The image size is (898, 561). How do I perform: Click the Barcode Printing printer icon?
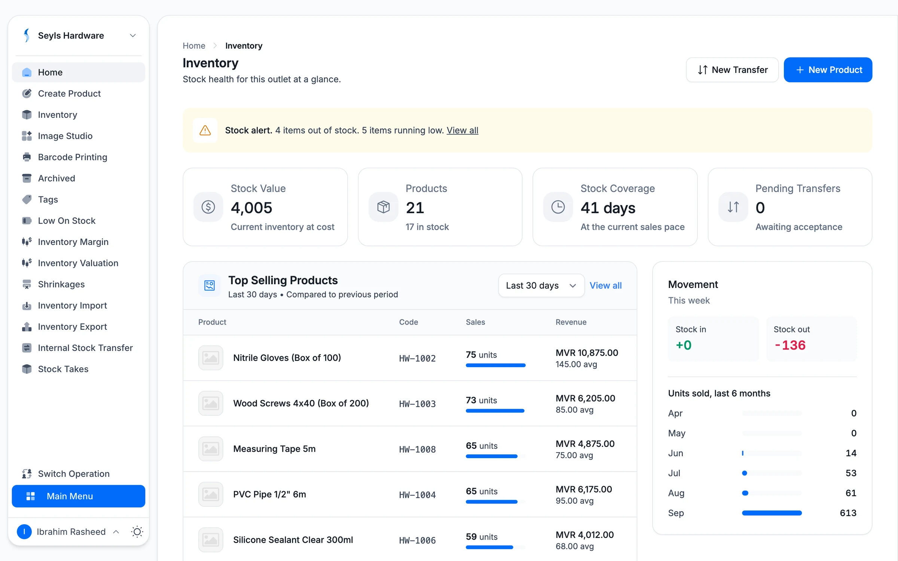point(27,157)
